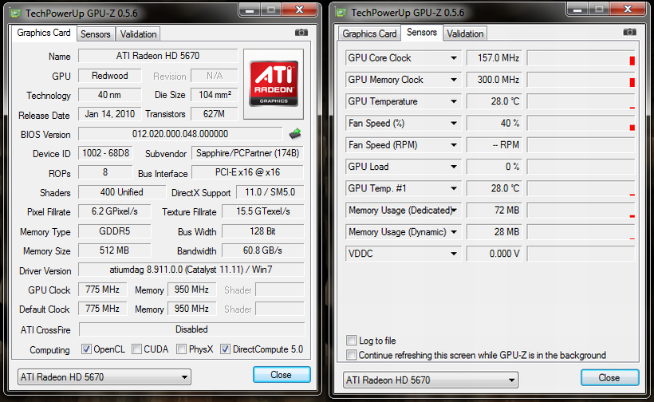The image size is (654, 402).
Task: Close right GPU-Z window with title X
Action: 628,10
